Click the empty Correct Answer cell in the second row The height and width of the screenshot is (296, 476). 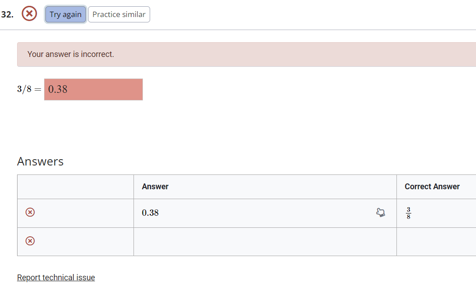click(436, 242)
